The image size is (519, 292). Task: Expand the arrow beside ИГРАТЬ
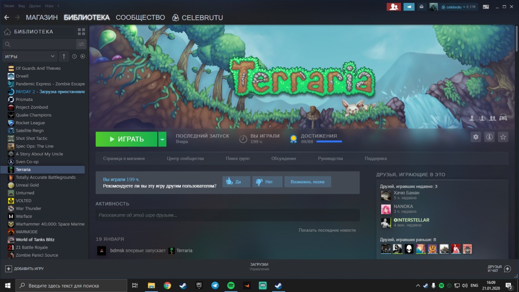[x=162, y=139]
